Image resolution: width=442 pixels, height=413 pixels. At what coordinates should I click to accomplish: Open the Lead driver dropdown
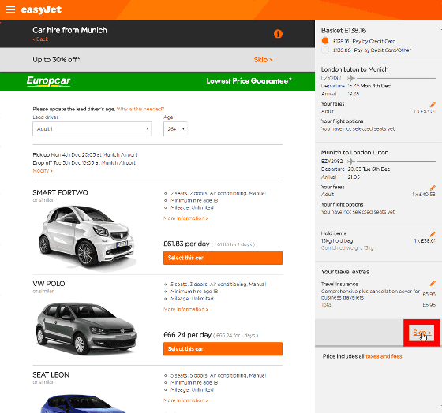click(92, 129)
